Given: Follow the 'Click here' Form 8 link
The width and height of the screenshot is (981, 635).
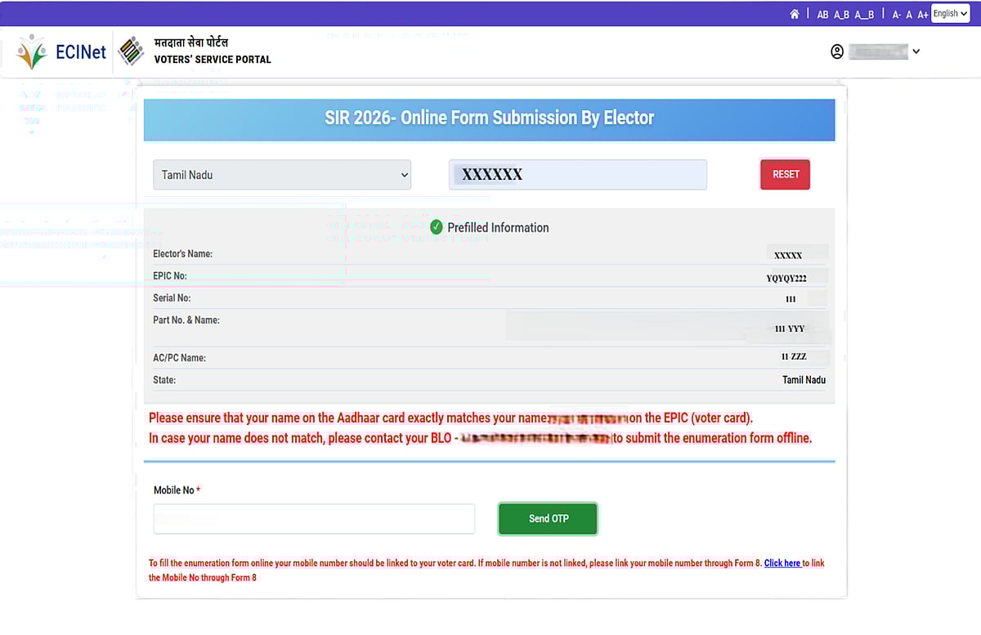Looking at the screenshot, I should tap(782, 563).
